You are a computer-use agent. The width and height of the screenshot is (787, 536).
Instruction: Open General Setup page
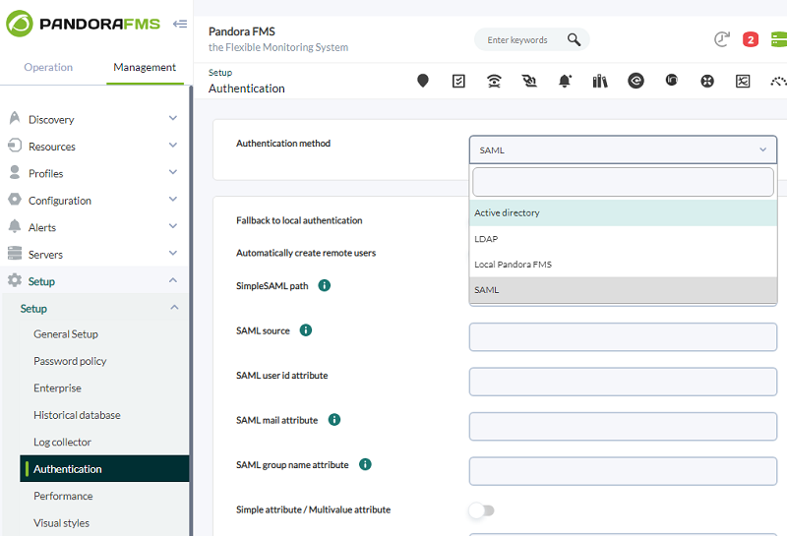click(x=66, y=334)
